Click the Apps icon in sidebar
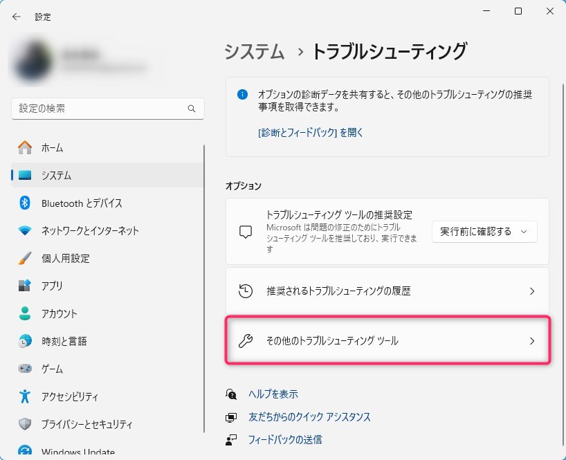 point(25,286)
